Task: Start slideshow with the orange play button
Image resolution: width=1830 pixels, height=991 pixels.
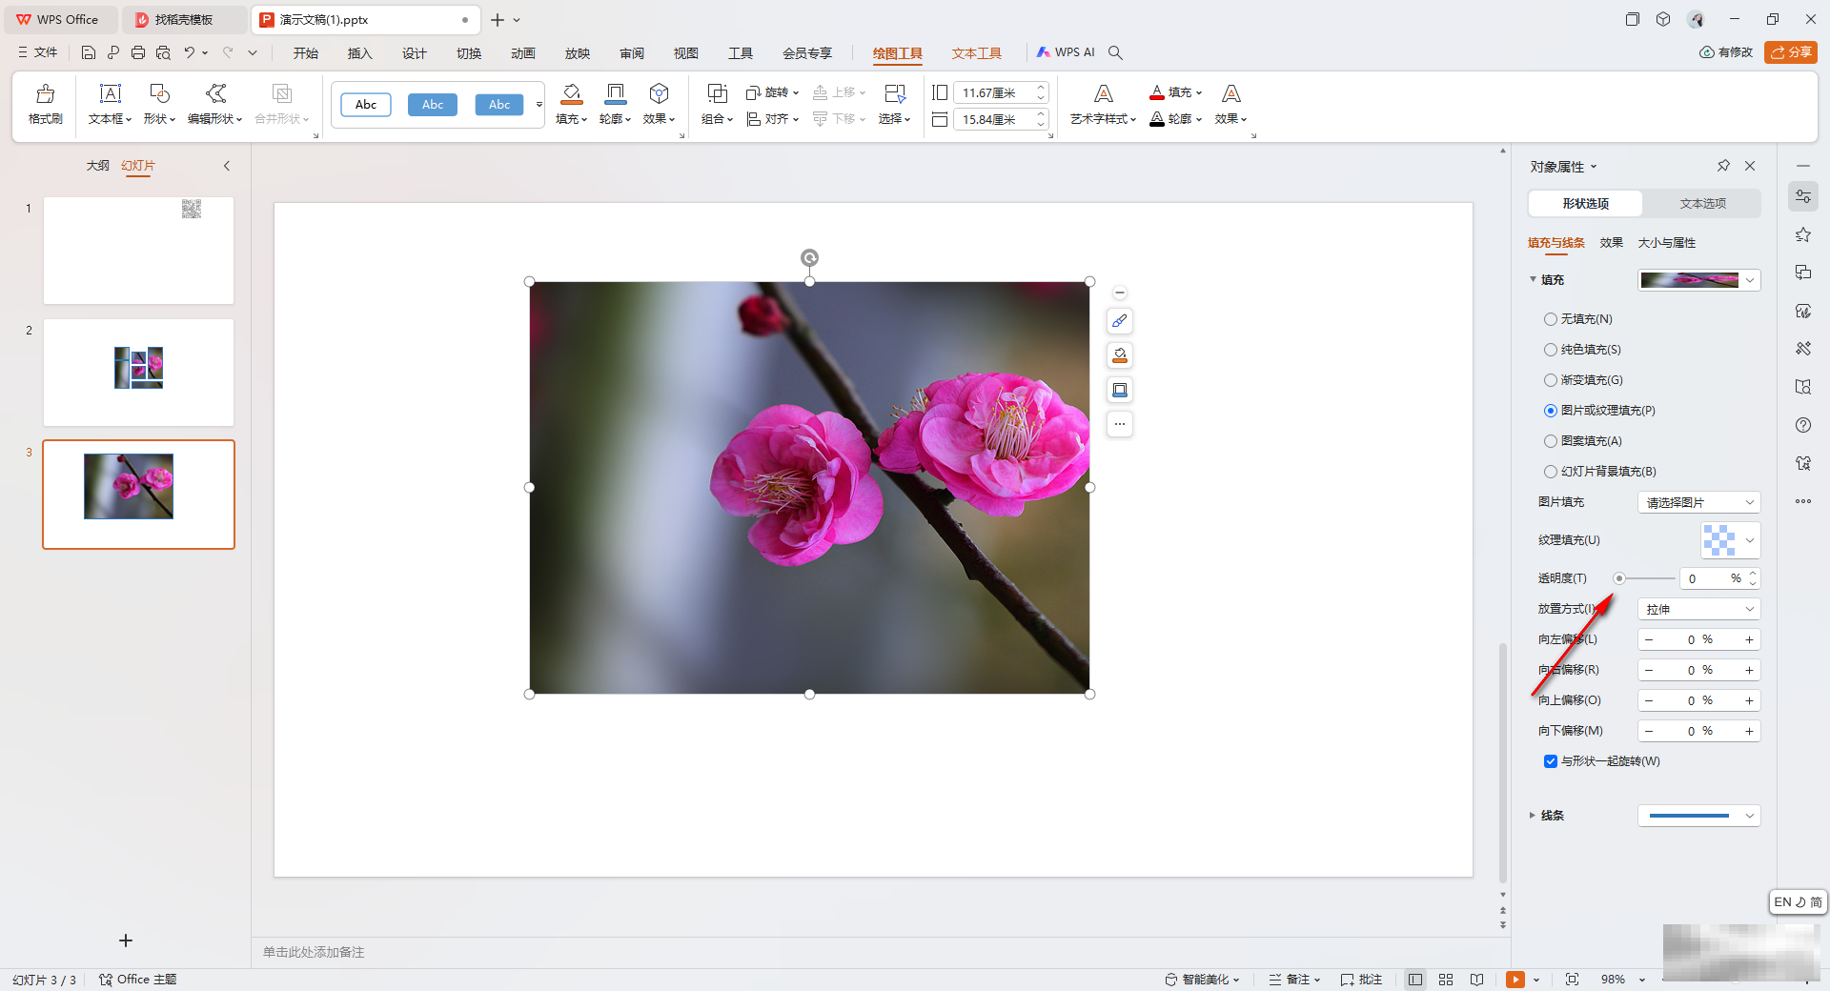Action: coord(1515,980)
